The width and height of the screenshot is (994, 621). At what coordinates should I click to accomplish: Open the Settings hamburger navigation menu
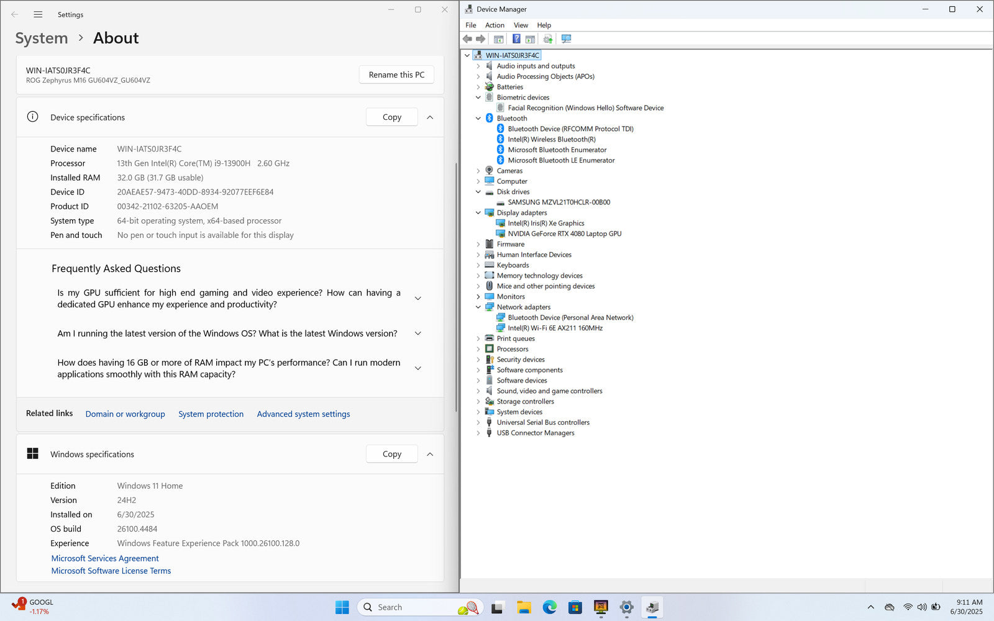pos(38,14)
